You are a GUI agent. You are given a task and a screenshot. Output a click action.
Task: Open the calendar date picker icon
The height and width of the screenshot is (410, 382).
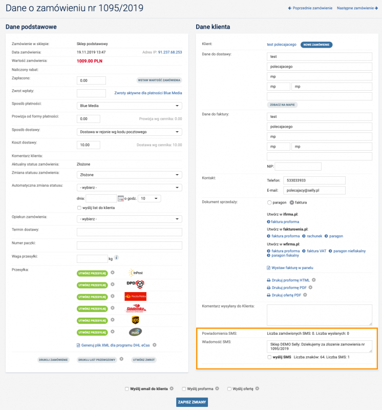[x=121, y=198]
